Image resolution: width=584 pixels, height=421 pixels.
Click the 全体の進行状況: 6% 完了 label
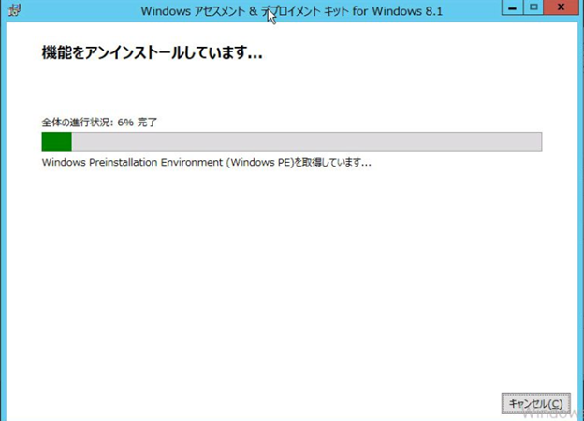(99, 123)
